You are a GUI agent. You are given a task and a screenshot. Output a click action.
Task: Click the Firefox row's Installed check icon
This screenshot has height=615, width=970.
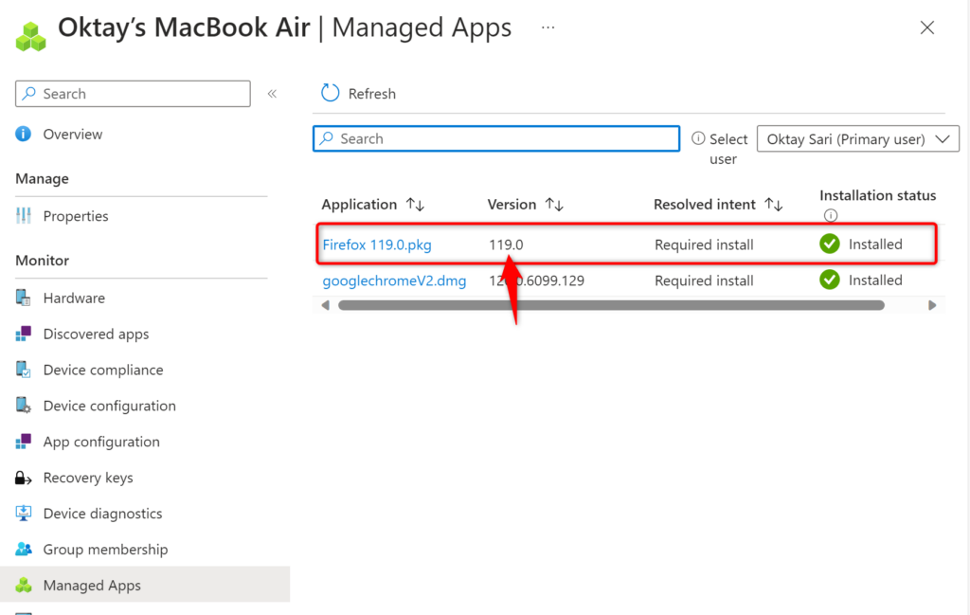830,244
